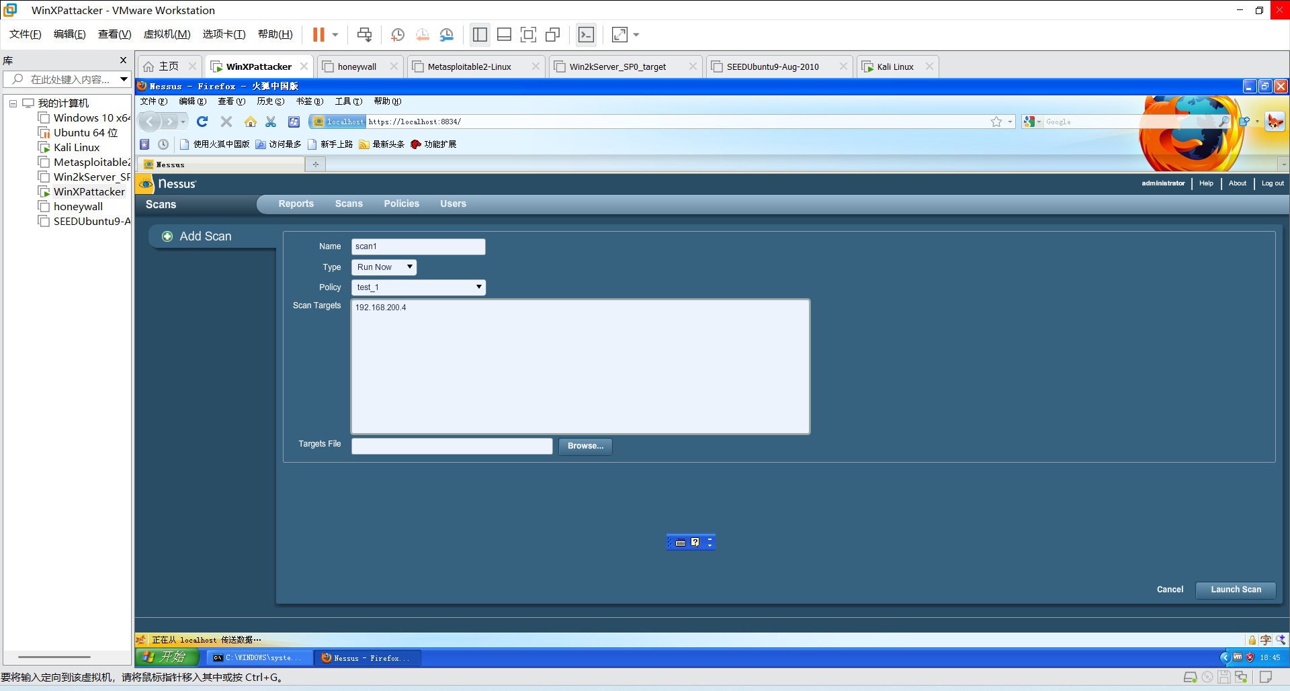The height and width of the screenshot is (691, 1290).
Task: Open the Firefox address bar history dropdown
Action: point(1010,122)
